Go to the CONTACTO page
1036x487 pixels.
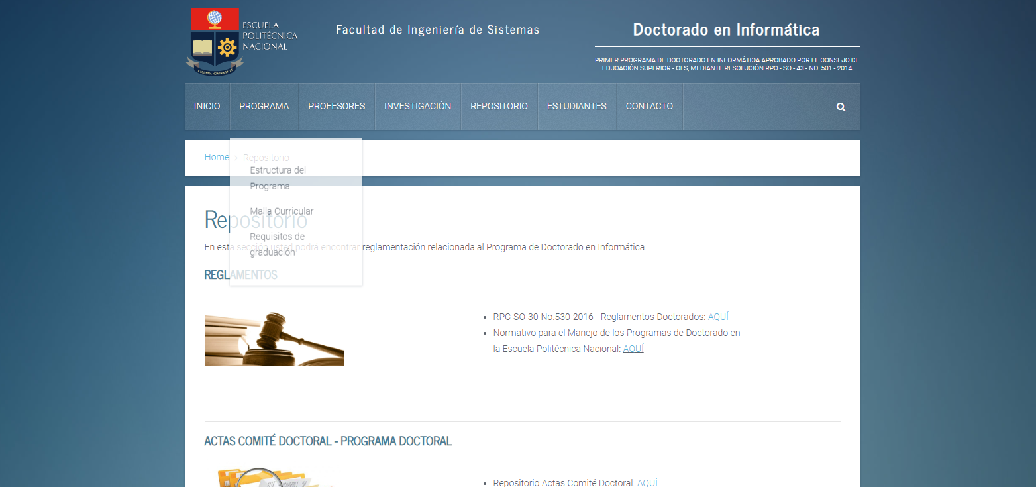649,107
